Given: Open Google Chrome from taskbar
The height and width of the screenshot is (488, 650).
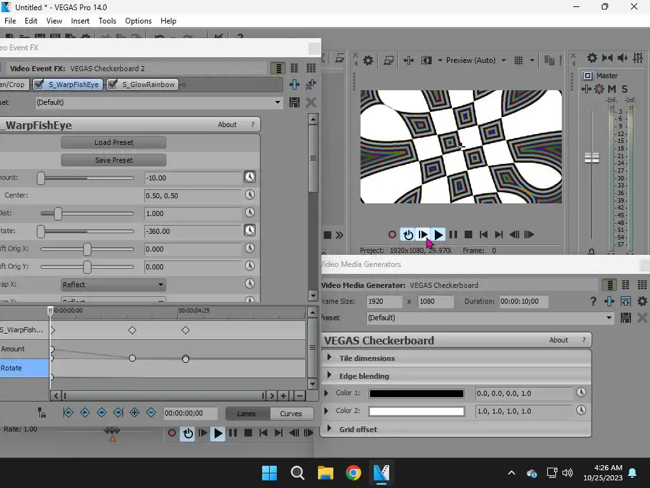Looking at the screenshot, I should tap(354, 473).
